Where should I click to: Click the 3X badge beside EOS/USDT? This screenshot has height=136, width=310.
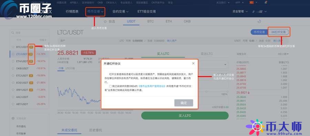[x=31, y=83]
